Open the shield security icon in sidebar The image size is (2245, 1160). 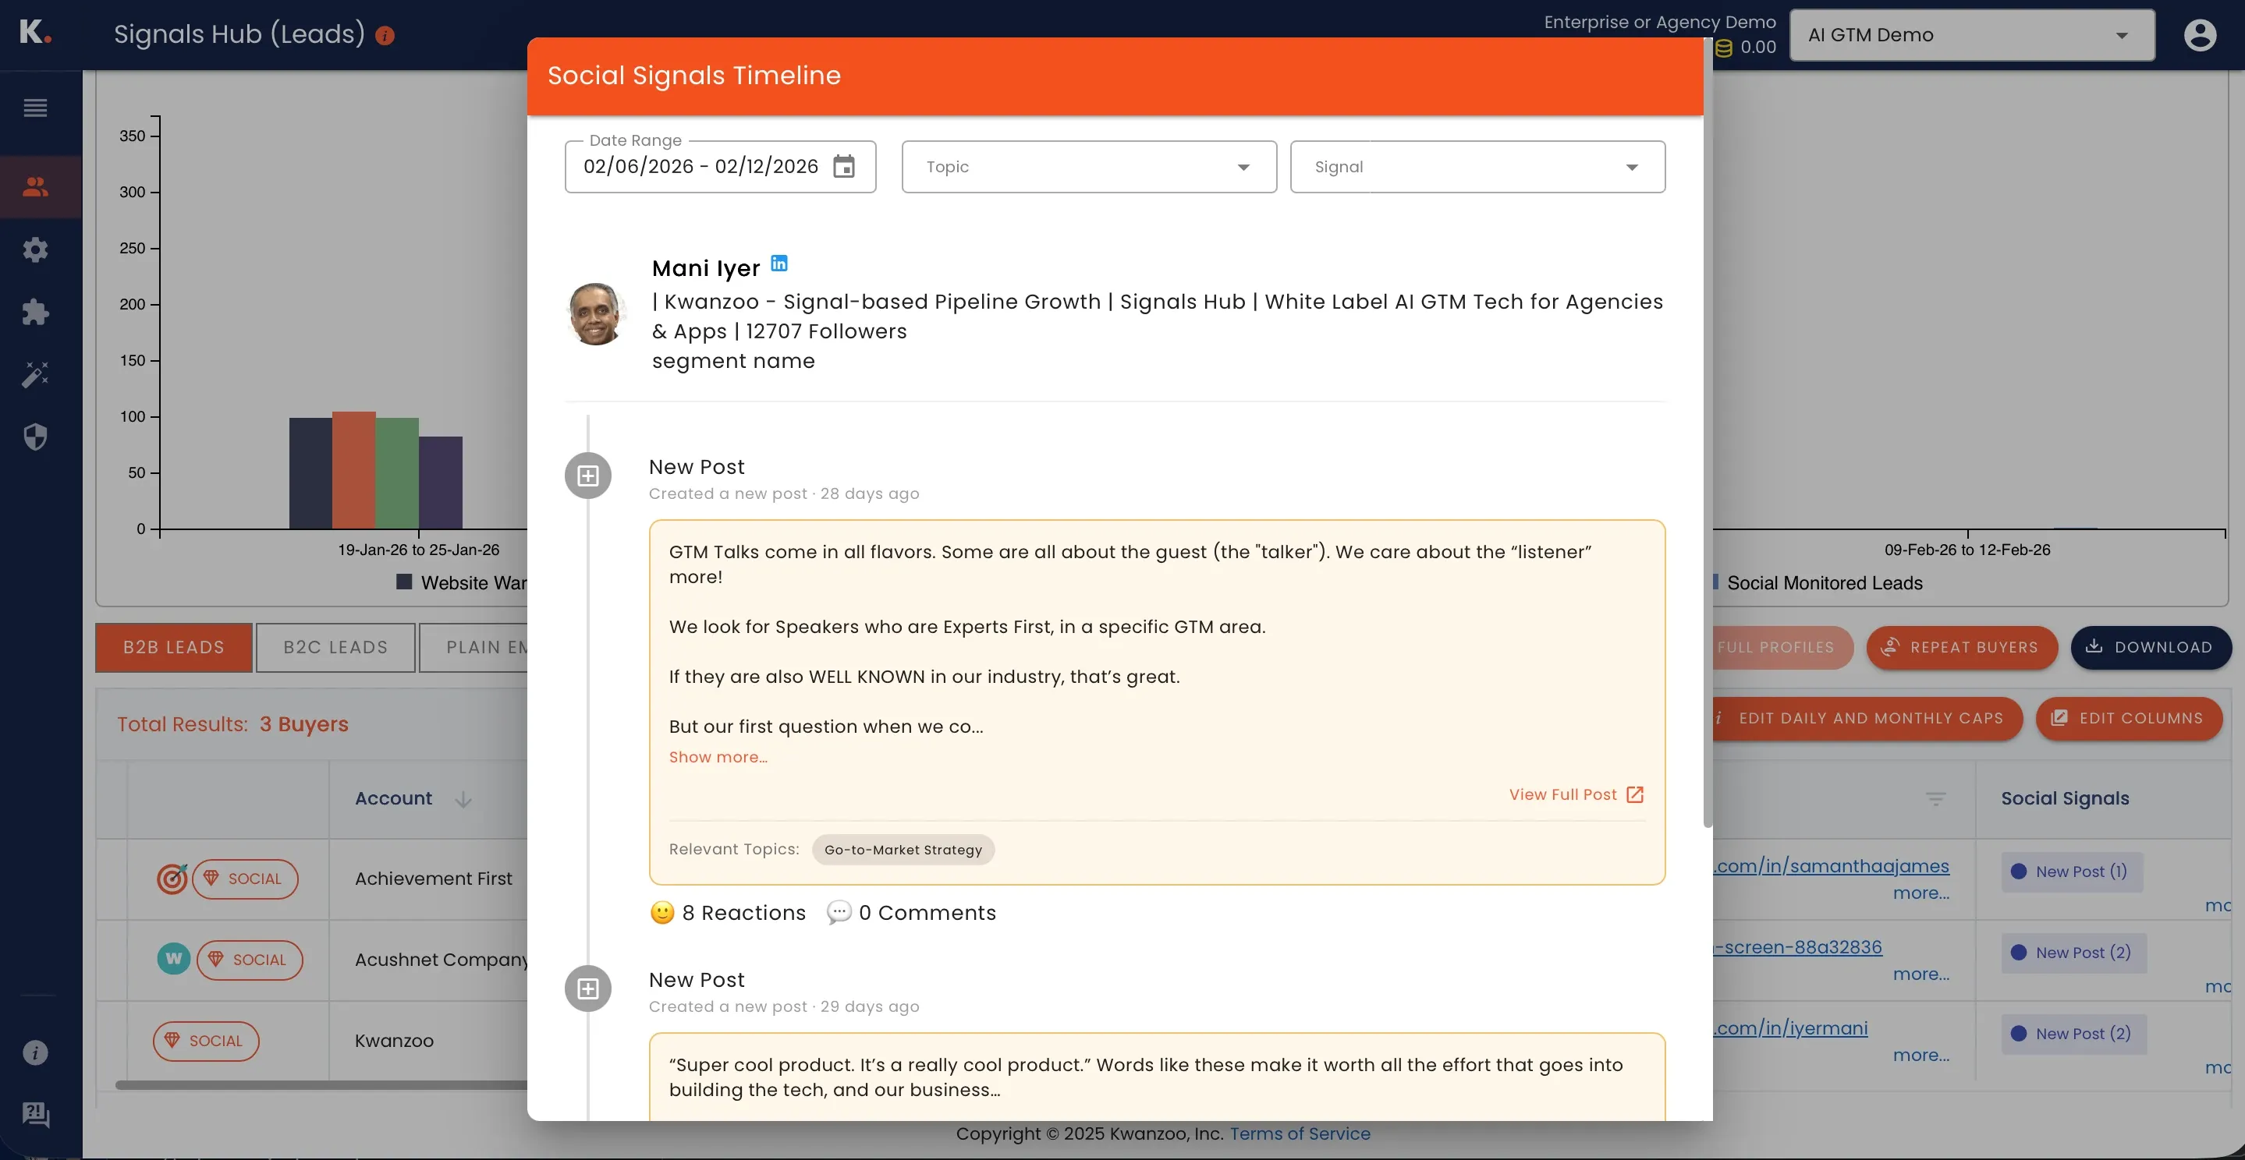[x=35, y=437]
